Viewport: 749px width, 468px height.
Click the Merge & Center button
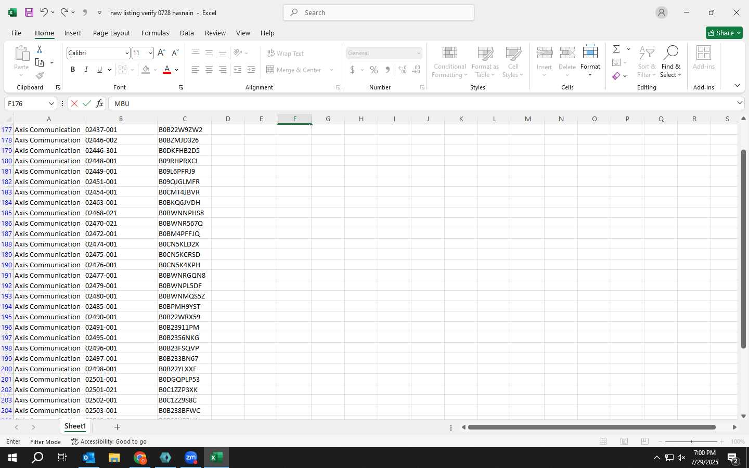tap(294, 70)
